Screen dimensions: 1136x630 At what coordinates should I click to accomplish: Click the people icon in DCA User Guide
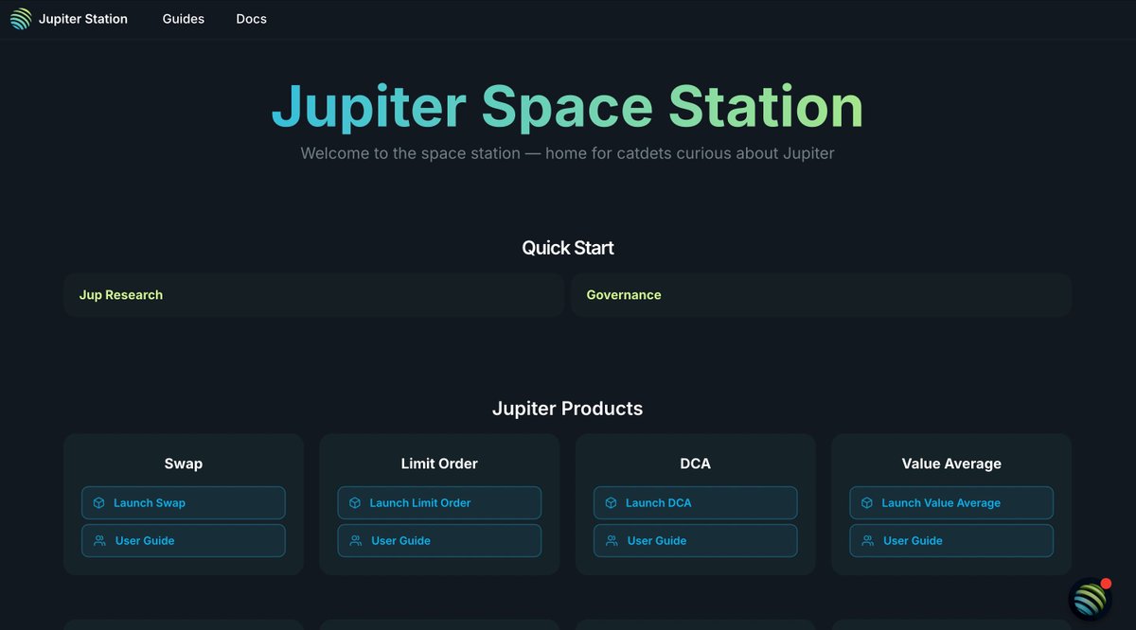click(x=612, y=541)
